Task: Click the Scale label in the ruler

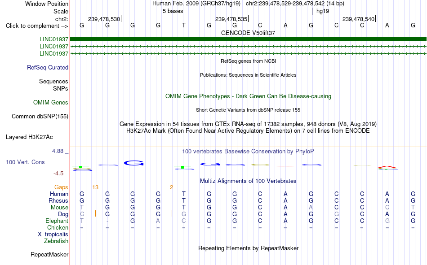Action: tap(61, 11)
